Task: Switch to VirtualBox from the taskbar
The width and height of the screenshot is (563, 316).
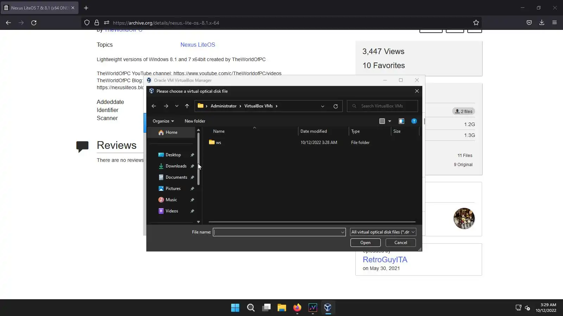Action: [x=328, y=308]
